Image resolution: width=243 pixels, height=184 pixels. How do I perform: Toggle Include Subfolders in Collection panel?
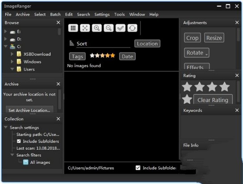19,141
